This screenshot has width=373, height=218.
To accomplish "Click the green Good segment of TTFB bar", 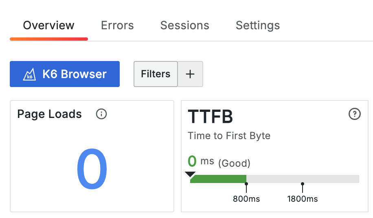I will [x=218, y=179].
